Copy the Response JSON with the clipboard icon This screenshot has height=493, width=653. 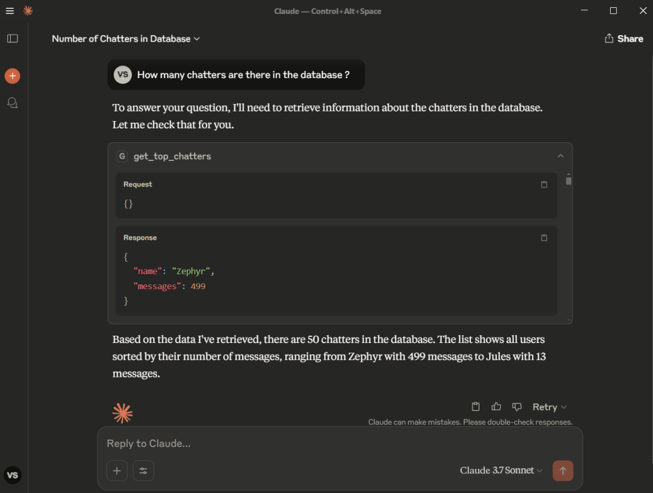tap(544, 238)
